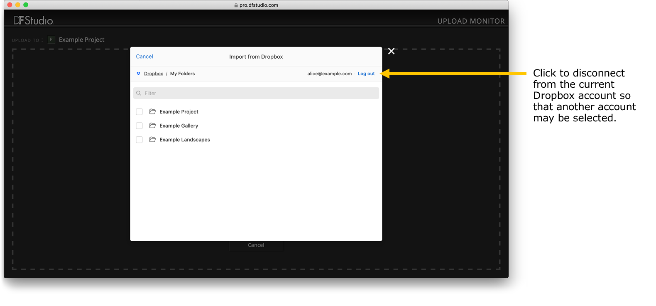This screenshot has height=306, width=656.
Task: Click the green fullscreen window button
Action: [26, 5]
